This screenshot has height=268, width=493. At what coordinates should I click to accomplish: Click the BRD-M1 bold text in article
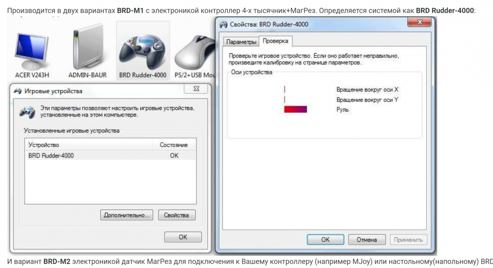(130, 11)
